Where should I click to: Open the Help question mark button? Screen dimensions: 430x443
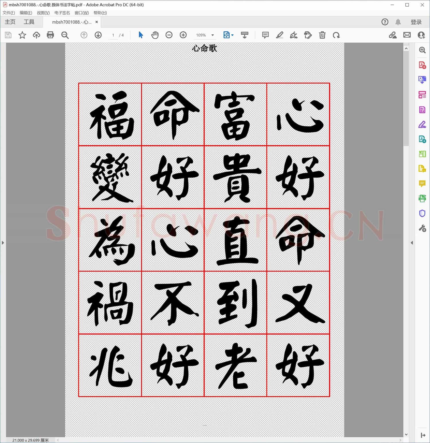(x=385, y=22)
